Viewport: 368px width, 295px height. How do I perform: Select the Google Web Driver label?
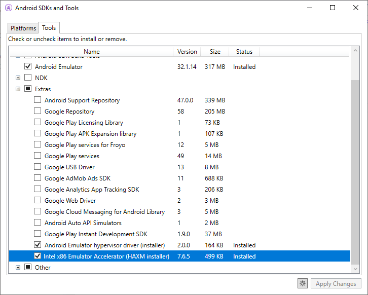coord(70,201)
